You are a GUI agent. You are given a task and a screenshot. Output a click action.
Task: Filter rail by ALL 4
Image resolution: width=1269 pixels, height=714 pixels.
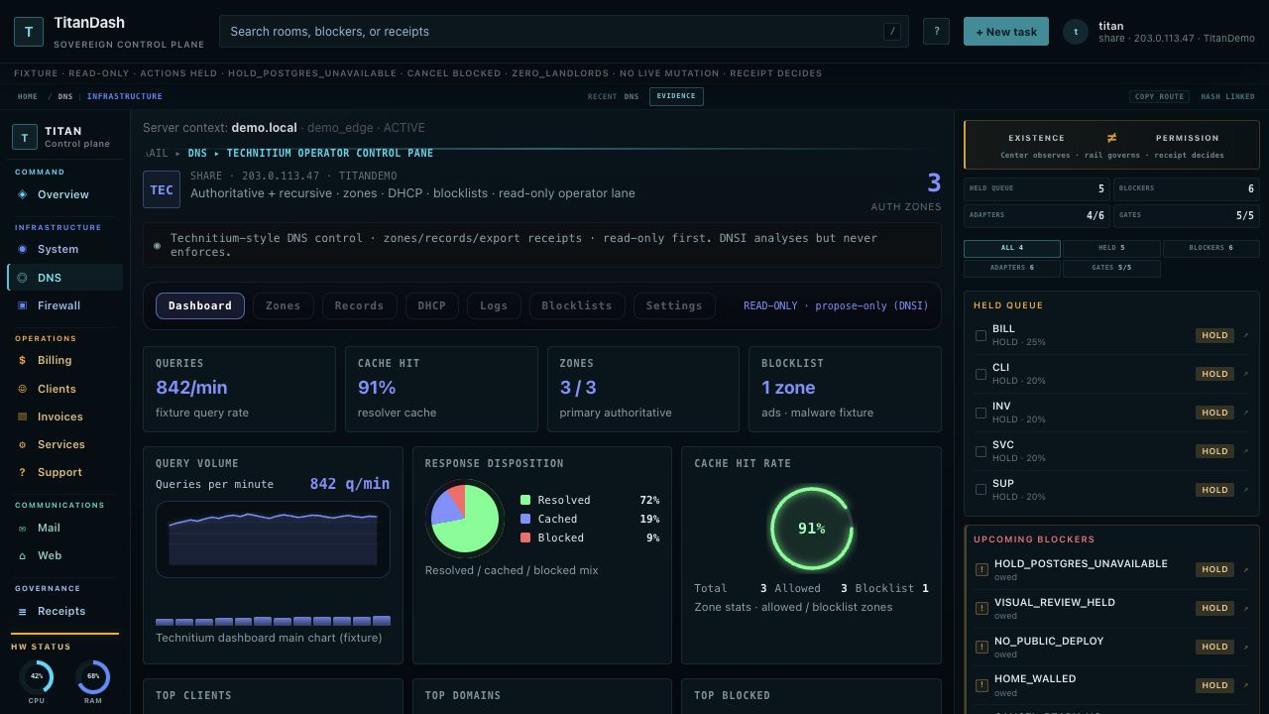click(1012, 248)
